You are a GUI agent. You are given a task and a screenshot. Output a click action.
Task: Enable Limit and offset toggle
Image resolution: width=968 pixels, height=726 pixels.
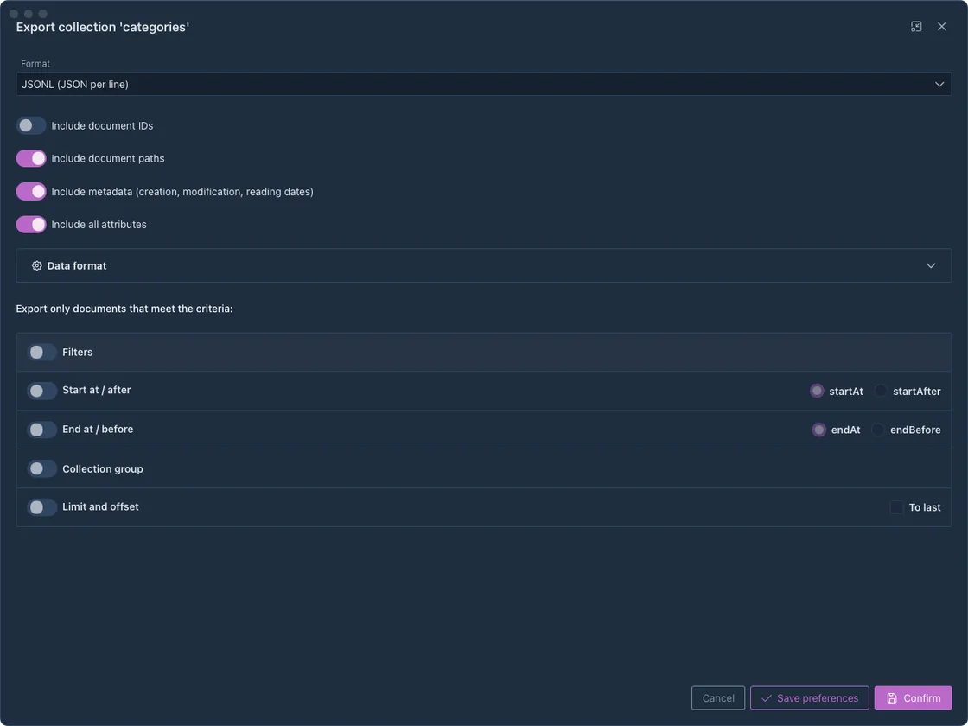click(42, 506)
